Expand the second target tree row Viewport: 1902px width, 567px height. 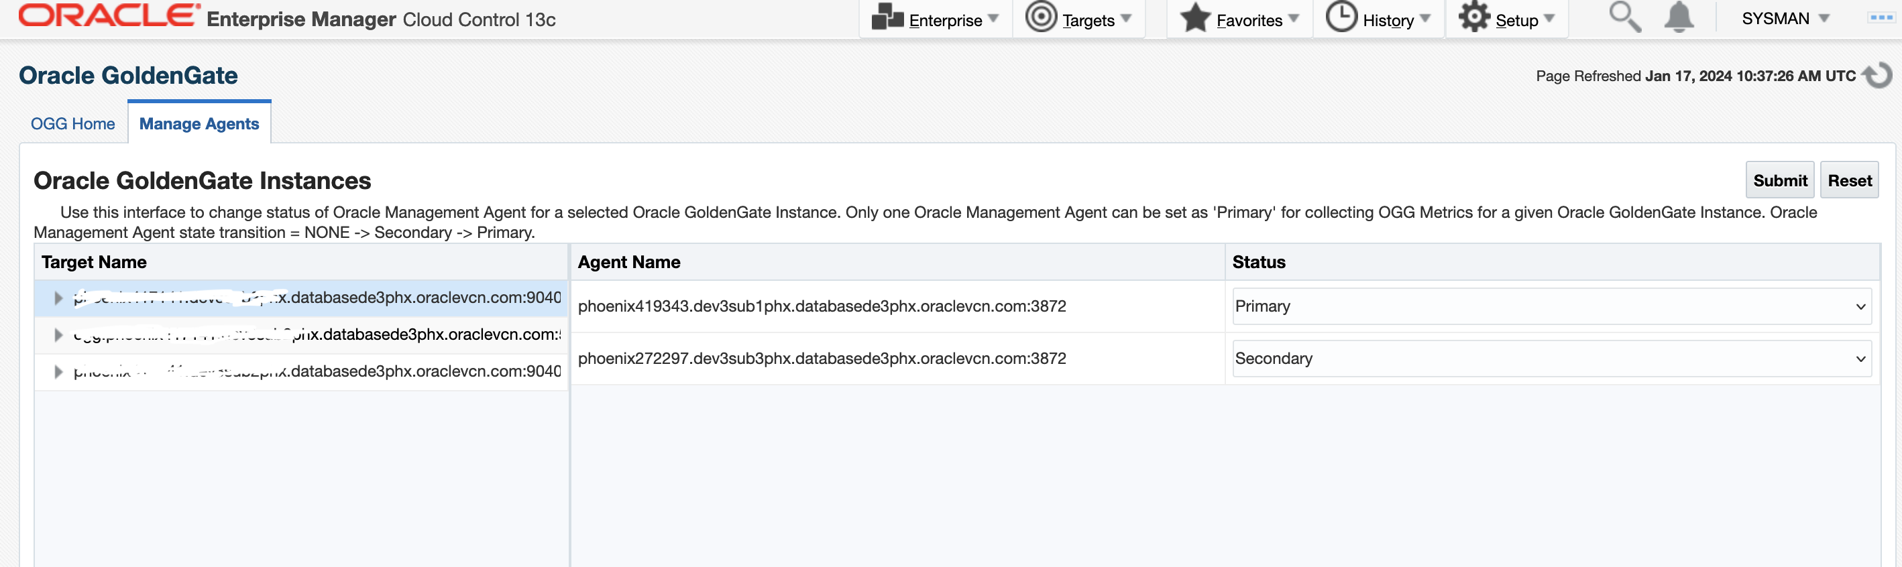click(x=58, y=335)
